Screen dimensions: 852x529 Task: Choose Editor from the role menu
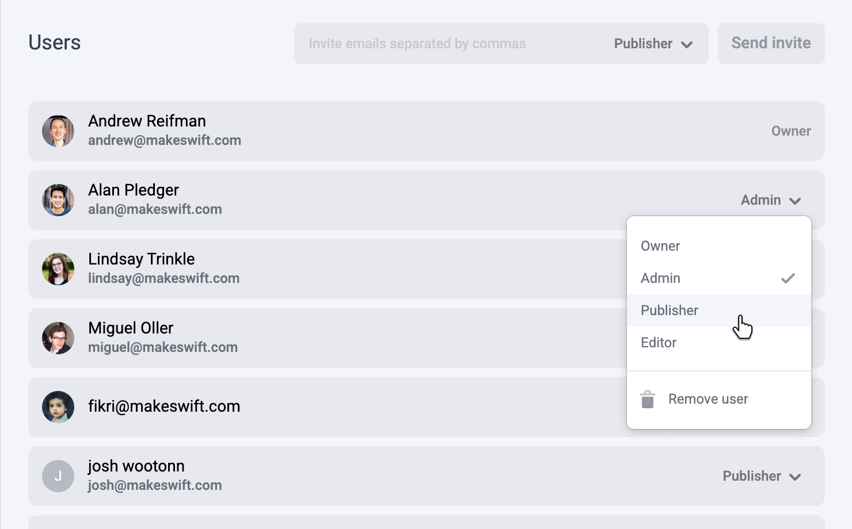pyautogui.click(x=658, y=342)
